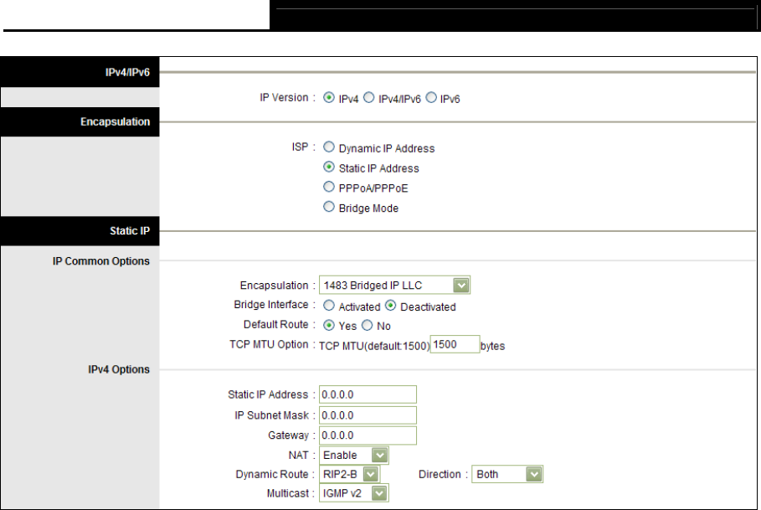Viewport: 761px width, 510px height.
Task: Select IPv6 as the IP version
Action: pos(431,97)
